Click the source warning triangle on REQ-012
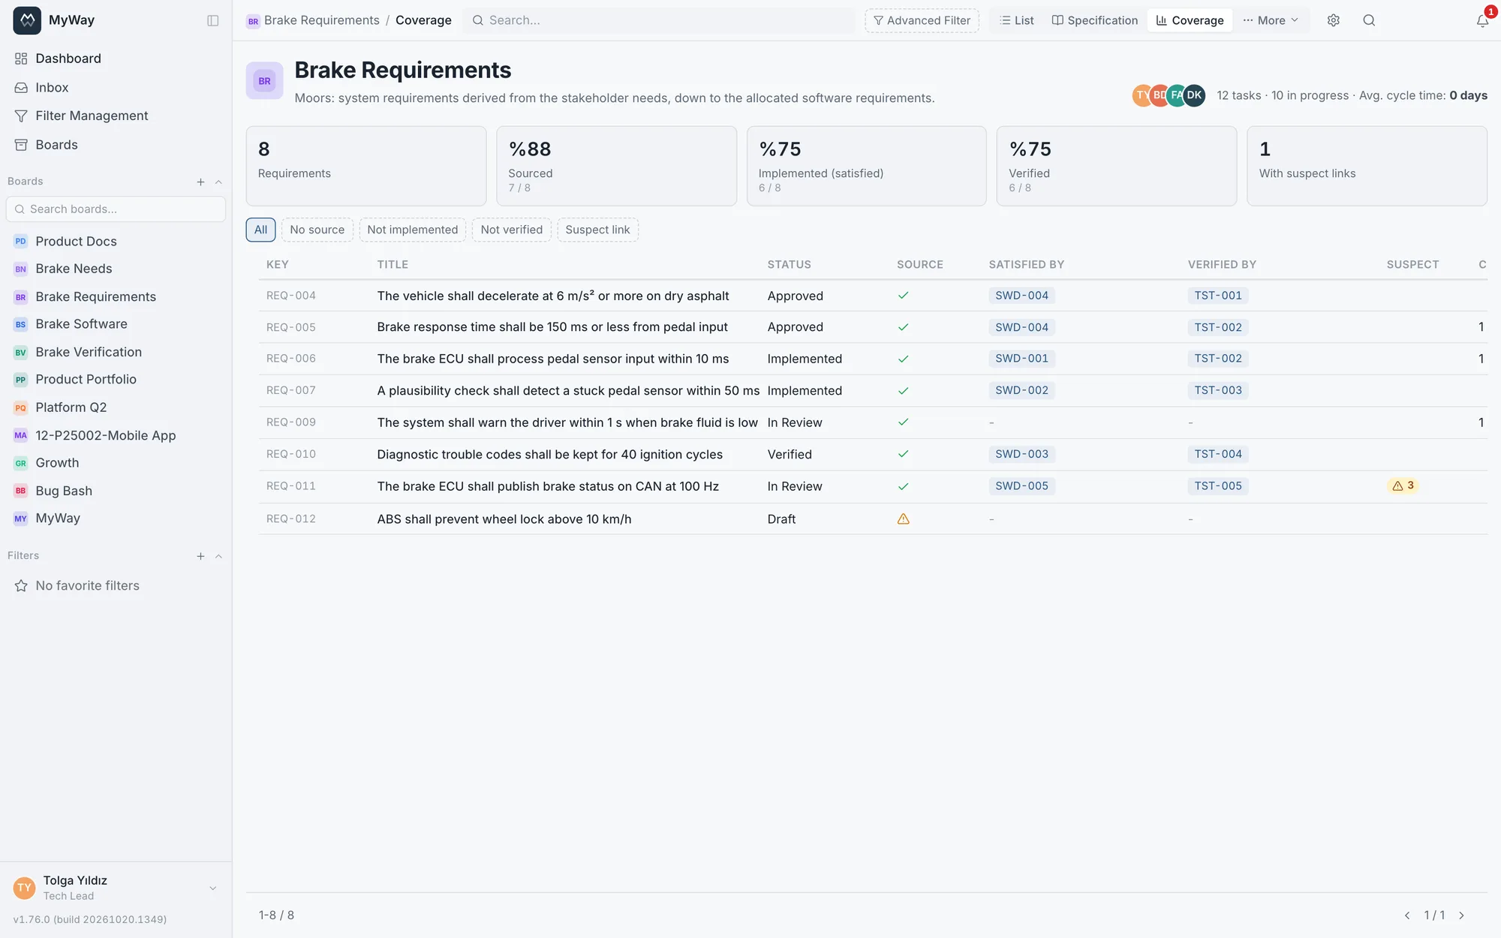Viewport: 1501px width, 938px height. point(904,519)
